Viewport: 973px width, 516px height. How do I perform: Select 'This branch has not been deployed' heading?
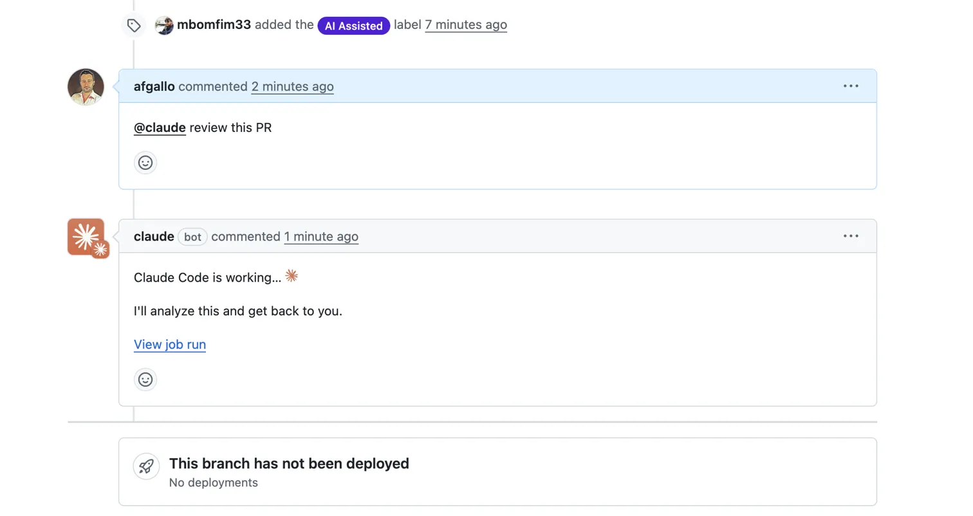pyautogui.click(x=289, y=463)
